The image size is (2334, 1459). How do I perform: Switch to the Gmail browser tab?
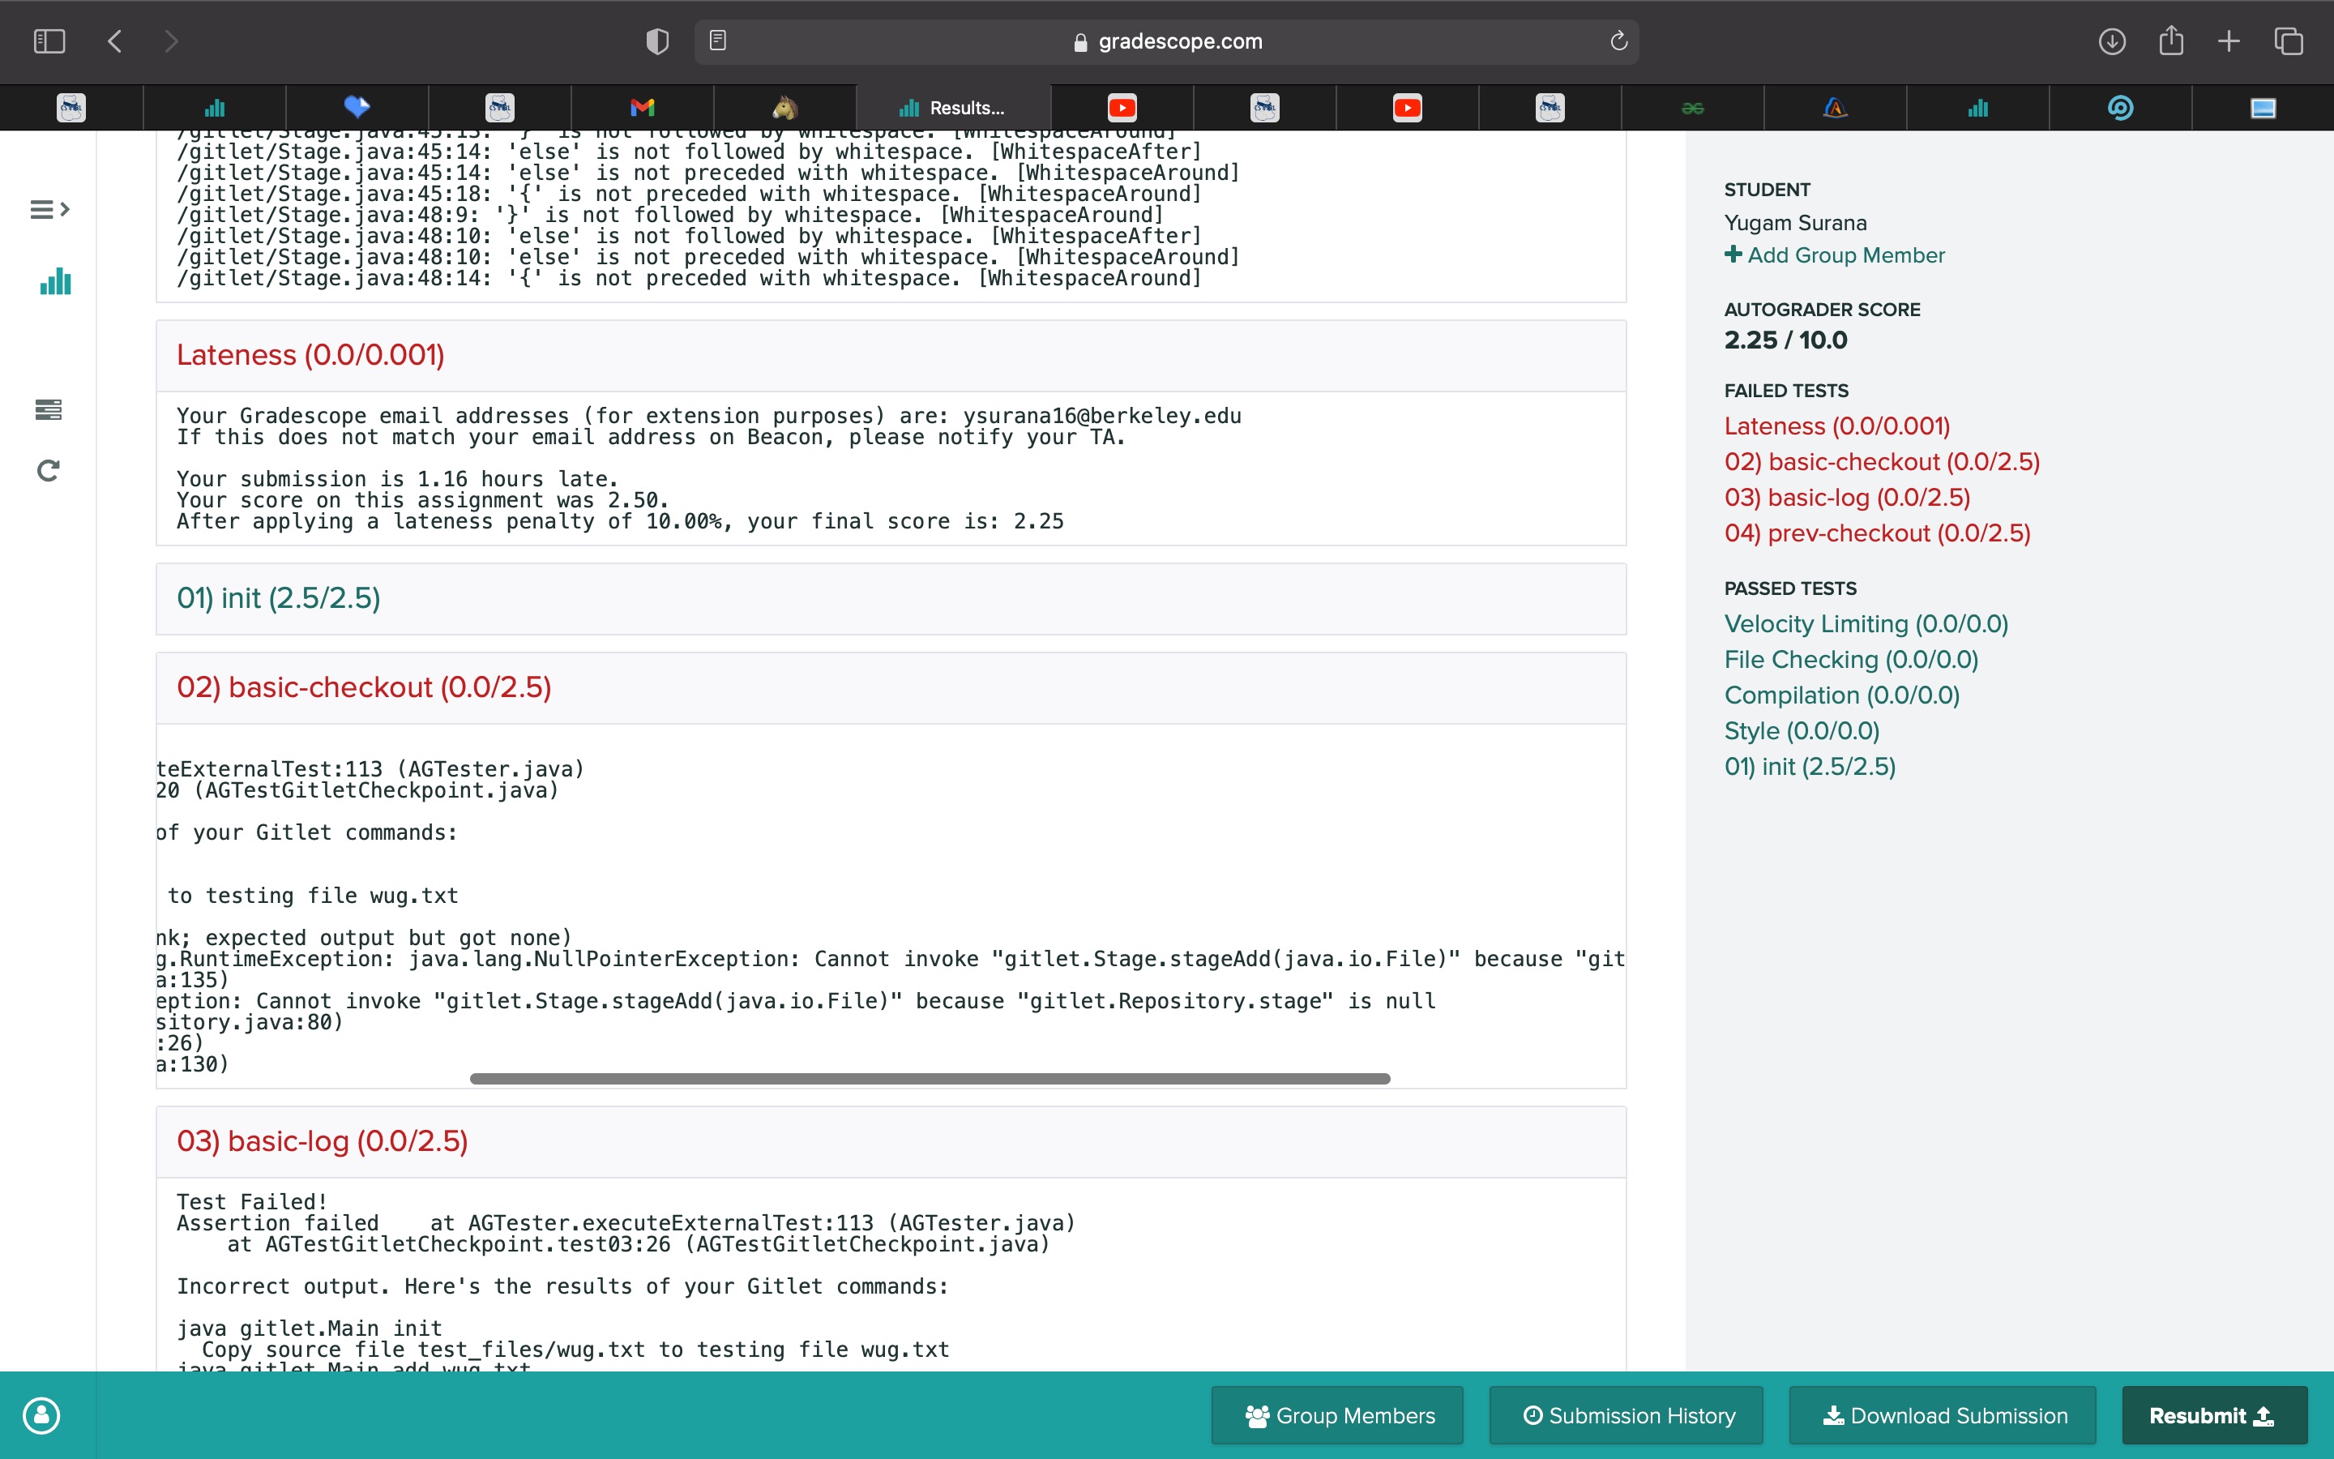pyautogui.click(x=643, y=107)
